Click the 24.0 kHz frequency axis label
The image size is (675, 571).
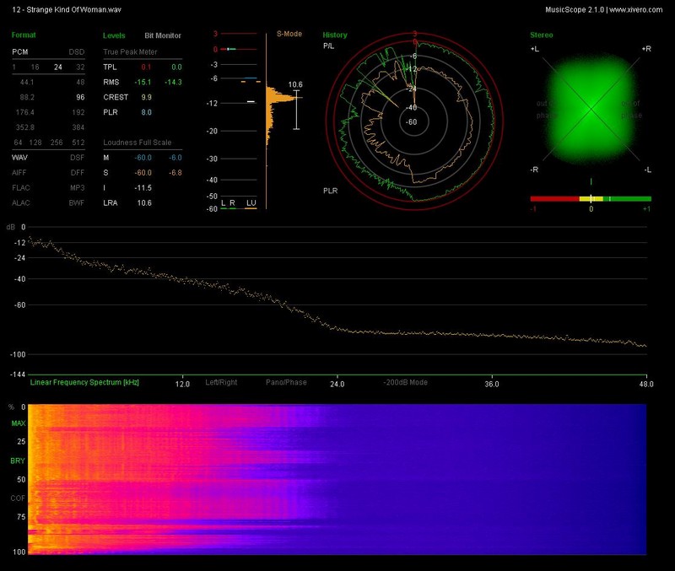337,384
